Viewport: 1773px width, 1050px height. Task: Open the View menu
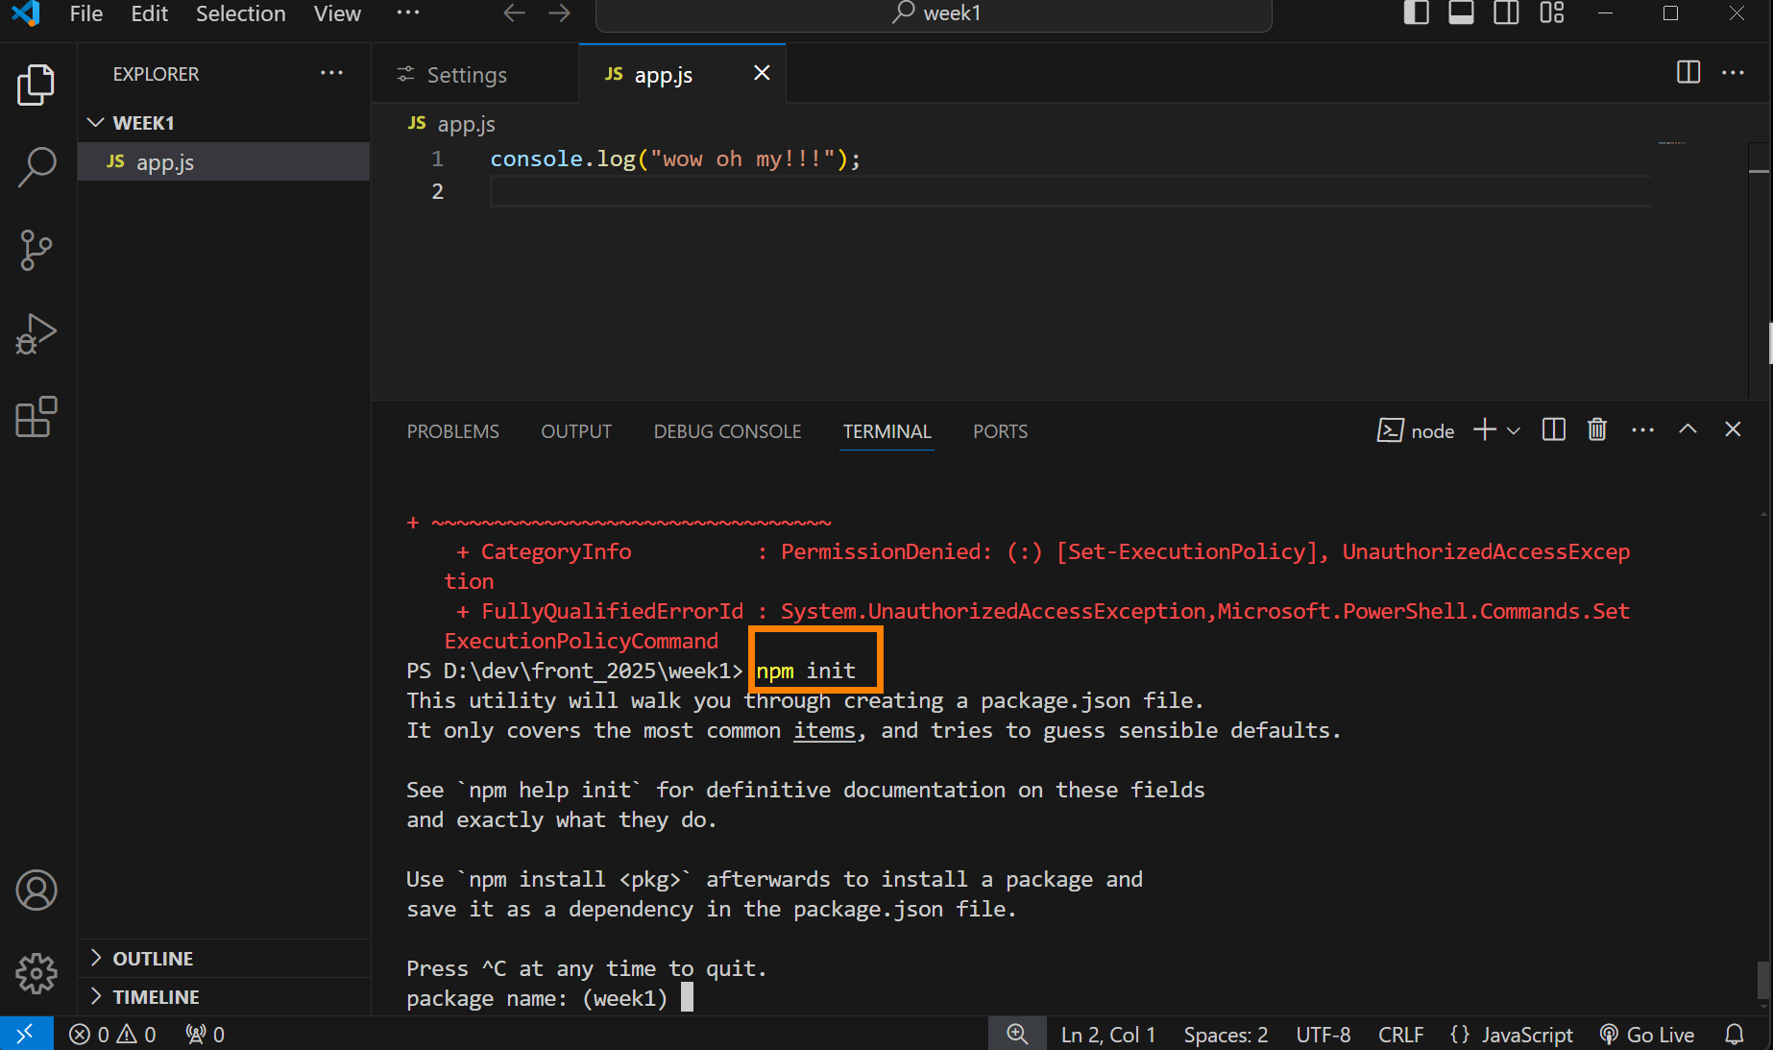(x=337, y=13)
